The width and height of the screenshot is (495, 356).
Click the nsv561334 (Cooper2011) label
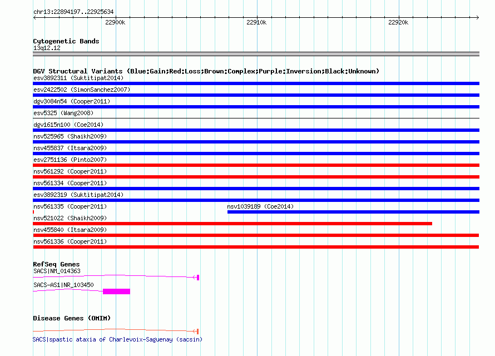point(70,183)
